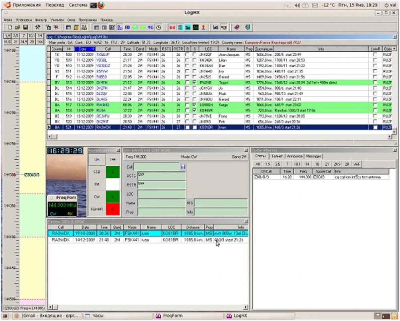Click the save QSO floppy icon beside Call
Image resolution: width=400 pixels, height=321 pixels.
point(183,167)
